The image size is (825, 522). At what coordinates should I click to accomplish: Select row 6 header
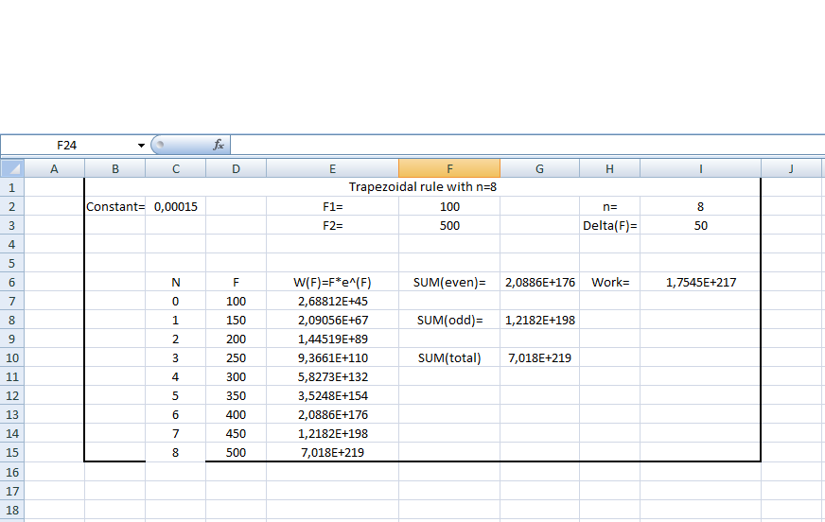(11, 282)
